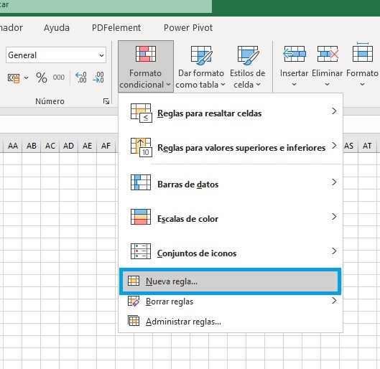Image resolution: width=380 pixels, height=369 pixels.
Task: Click the Escalas de color icon
Action: coord(141,217)
